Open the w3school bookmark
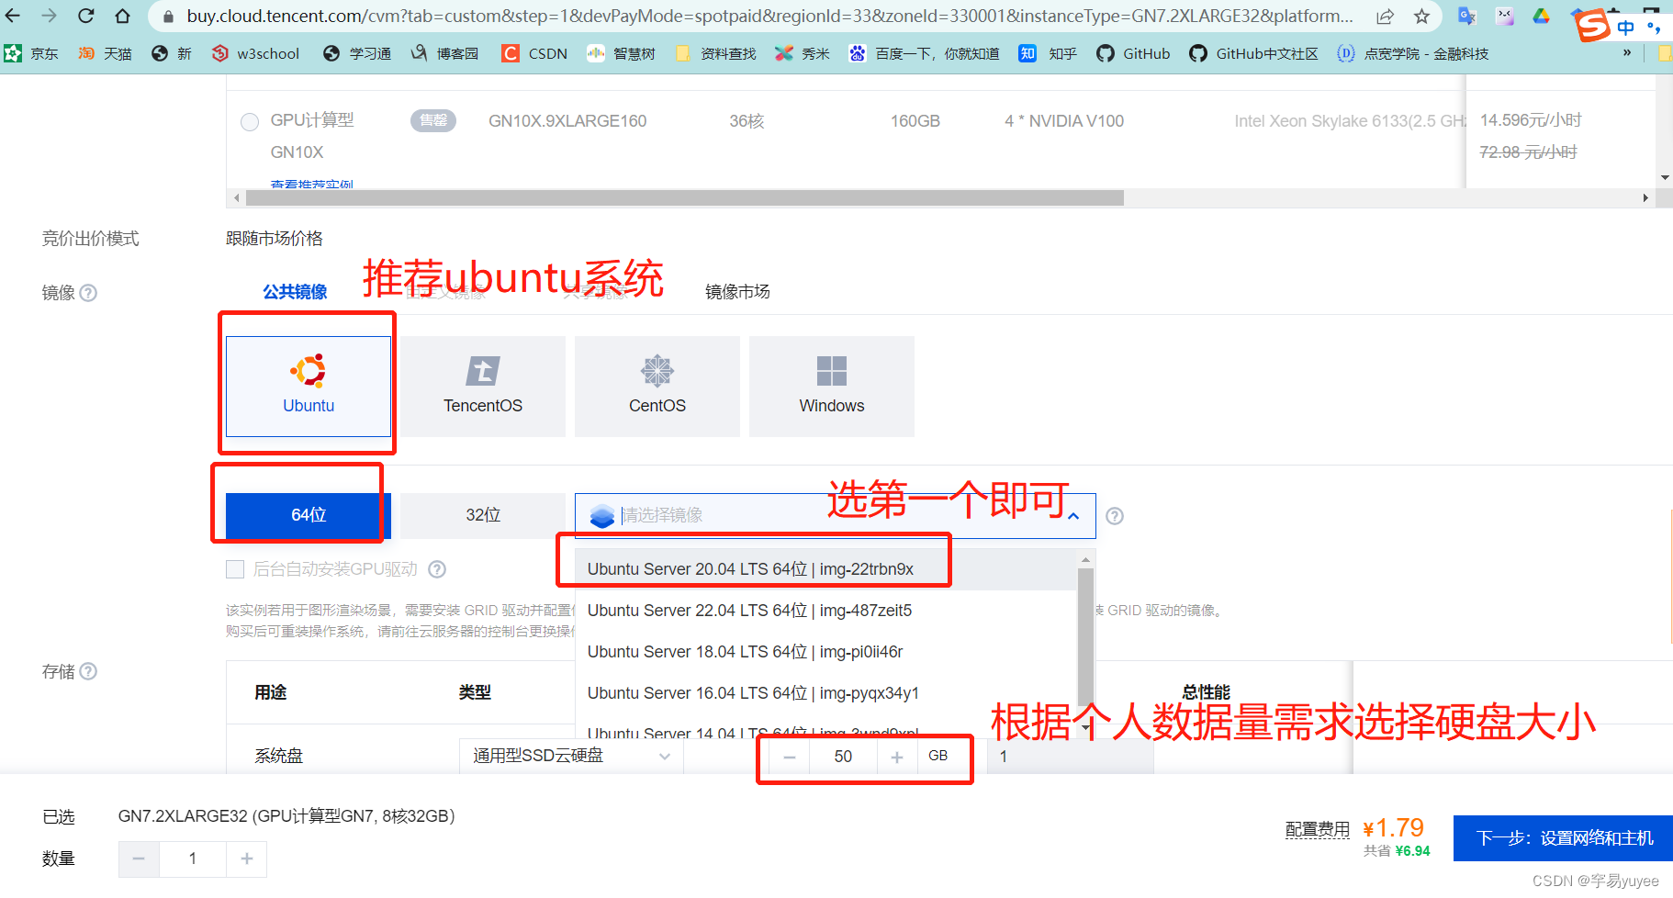1673x898 pixels. (x=255, y=53)
